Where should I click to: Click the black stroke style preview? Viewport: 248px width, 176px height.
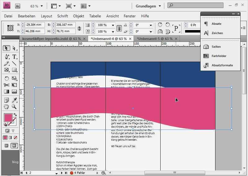pyautogui.click(x=193, y=31)
